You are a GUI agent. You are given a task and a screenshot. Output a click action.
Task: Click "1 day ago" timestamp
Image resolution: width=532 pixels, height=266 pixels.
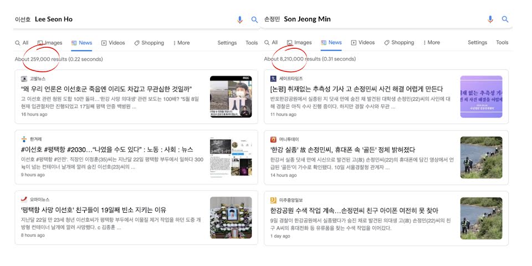tap(280, 236)
